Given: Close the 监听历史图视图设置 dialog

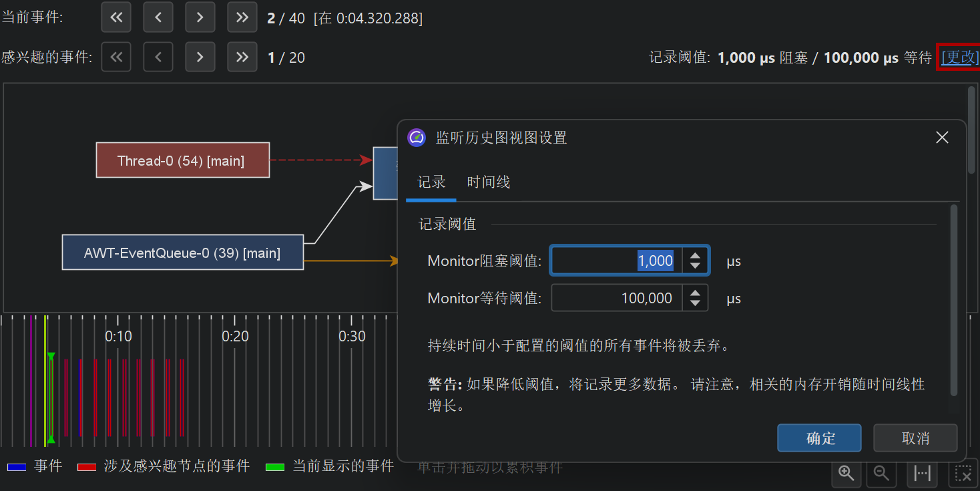Looking at the screenshot, I should point(942,138).
